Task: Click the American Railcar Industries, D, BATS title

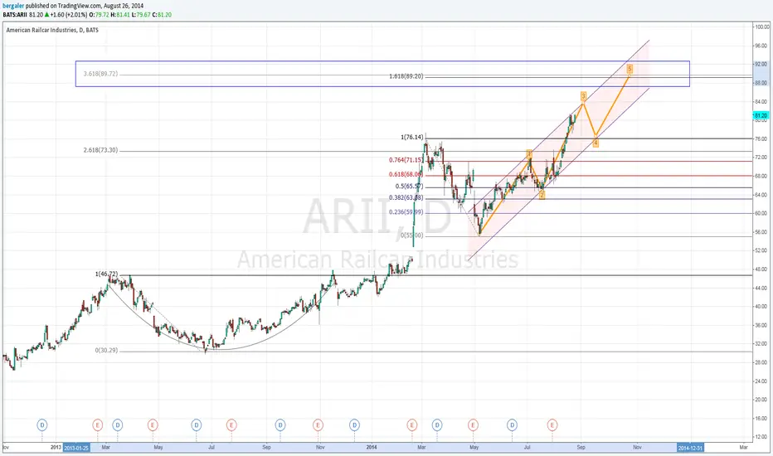Action: pos(52,30)
